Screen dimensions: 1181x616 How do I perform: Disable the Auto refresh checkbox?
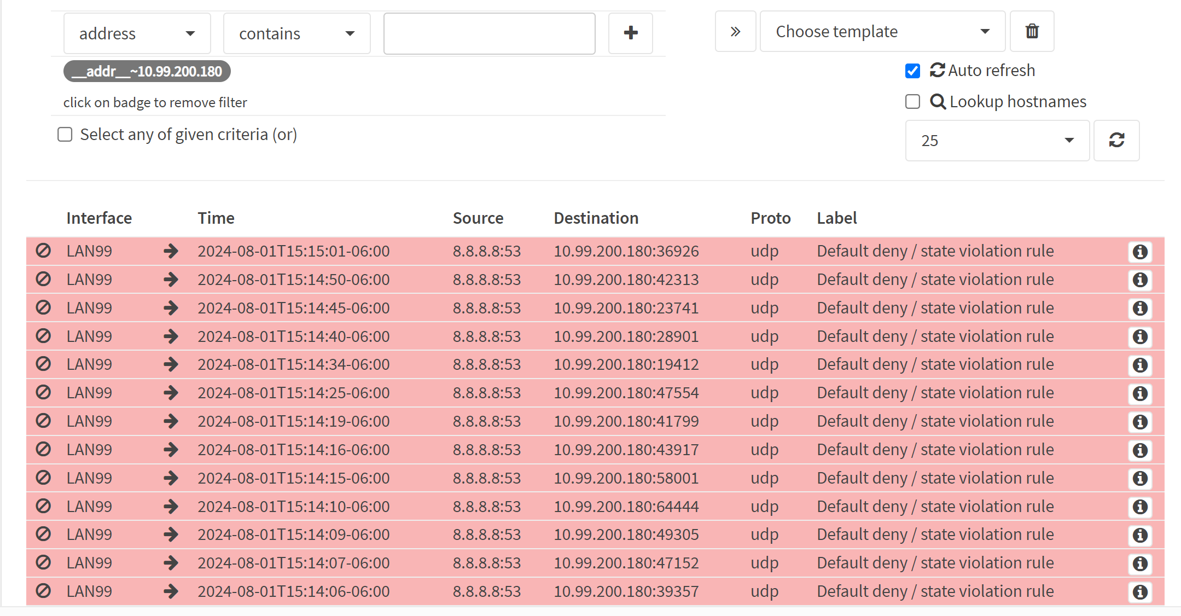point(912,71)
